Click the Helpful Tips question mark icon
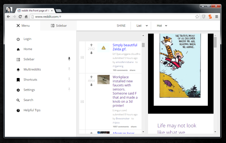This screenshot has height=143, width=226. tap(18, 111)
